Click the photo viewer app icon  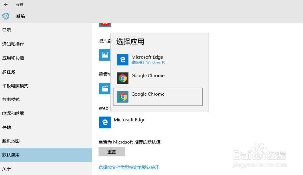105,55
